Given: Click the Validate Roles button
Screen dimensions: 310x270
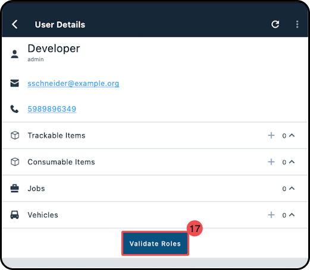Looking at the screenshot, I should [155, 243].
